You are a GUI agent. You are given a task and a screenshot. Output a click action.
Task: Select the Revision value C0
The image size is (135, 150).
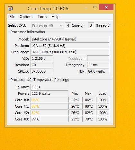point(42,65)
